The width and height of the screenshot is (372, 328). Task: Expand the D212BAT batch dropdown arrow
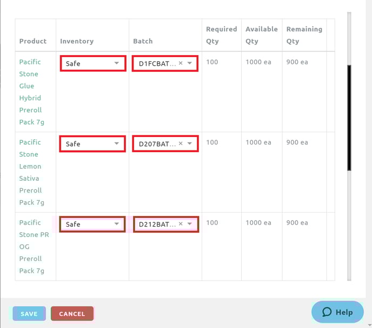tap(190, 224)
